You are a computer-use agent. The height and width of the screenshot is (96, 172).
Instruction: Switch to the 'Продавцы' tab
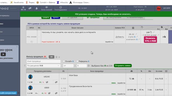point(93,18)
